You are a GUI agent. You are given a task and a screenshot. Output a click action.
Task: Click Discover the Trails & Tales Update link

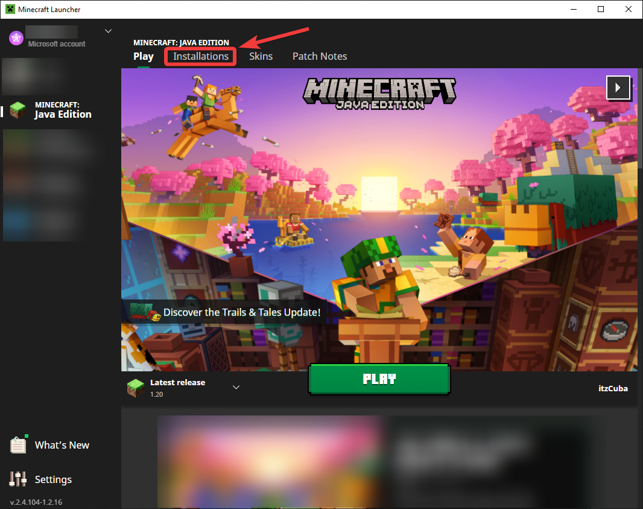tap(241, 312)
